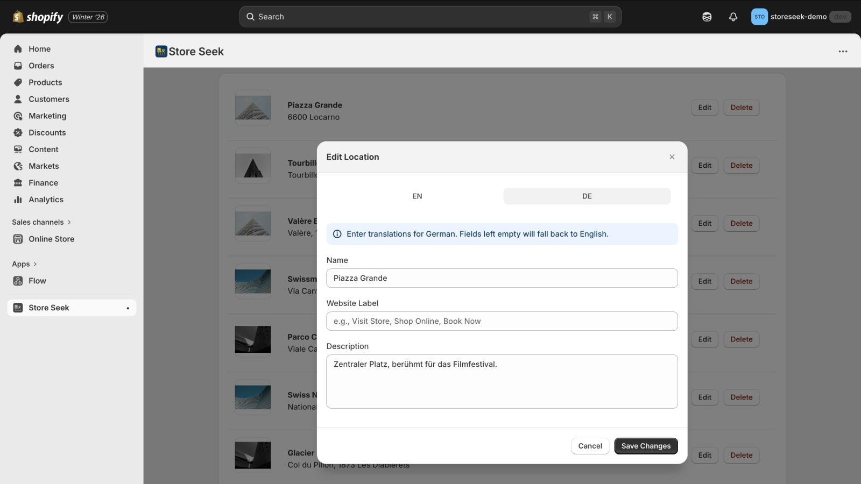Close the Edit Location modal
This screenshot has width=861, height=484.
pyautogui.click(x=672, y=157)
